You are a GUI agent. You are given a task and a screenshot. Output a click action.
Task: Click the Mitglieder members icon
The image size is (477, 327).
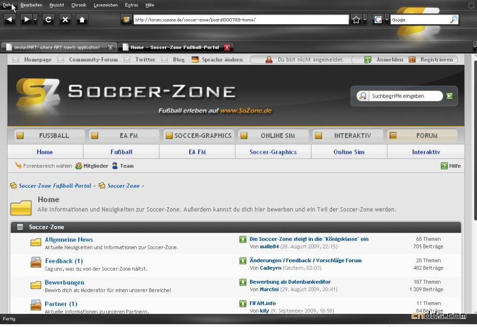[x=79, y=166]
